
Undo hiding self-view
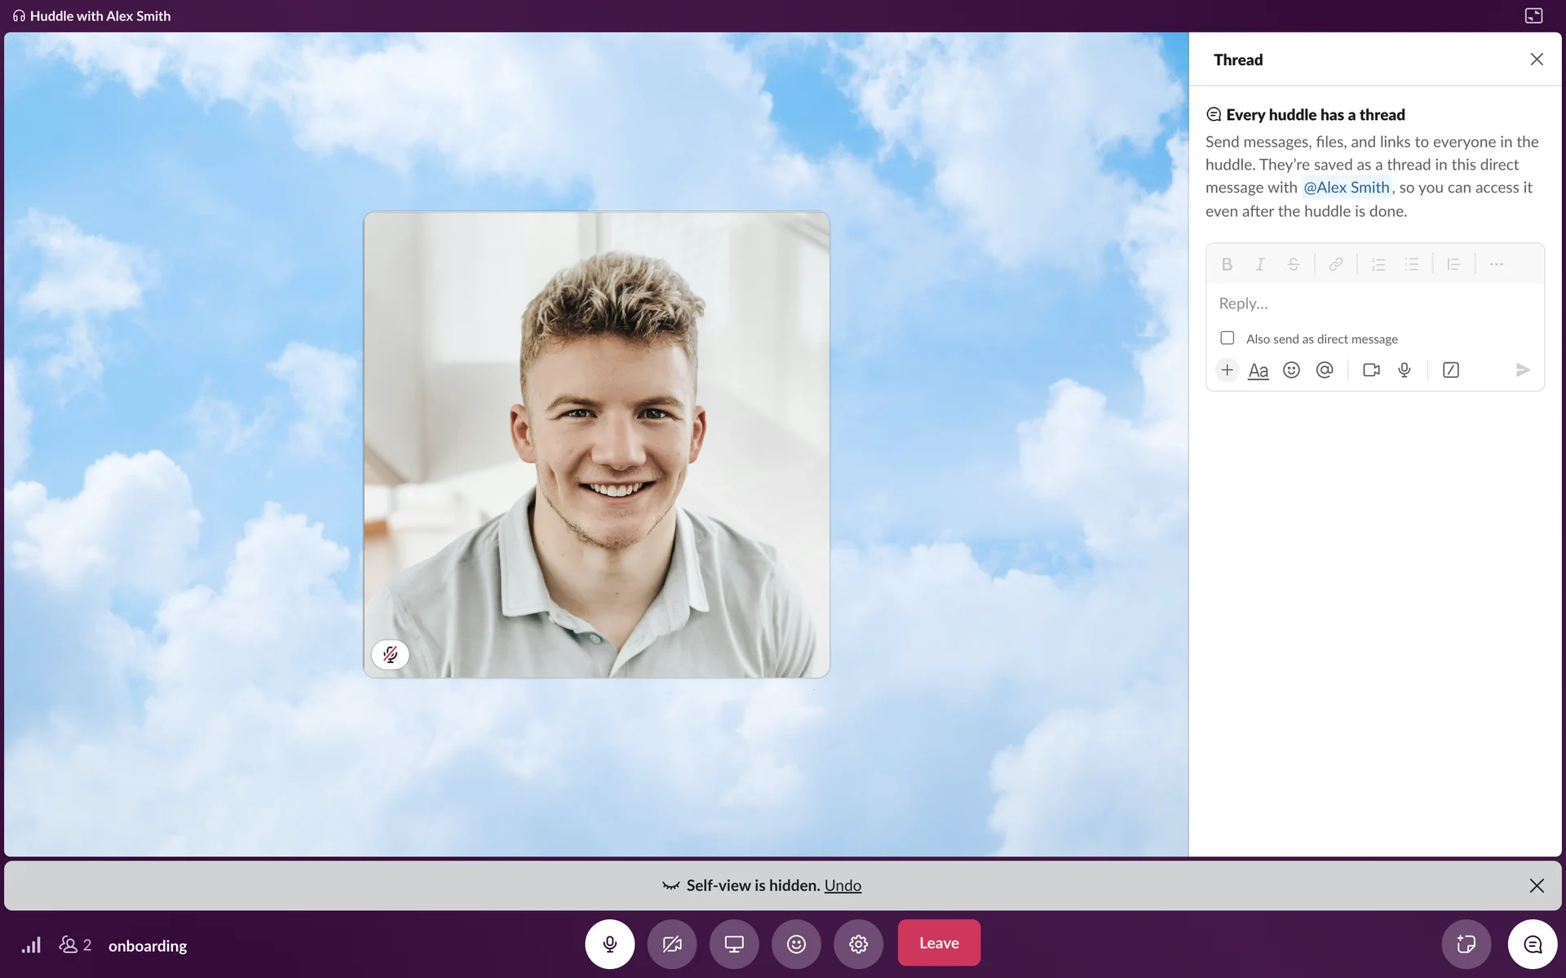[843, 886]
